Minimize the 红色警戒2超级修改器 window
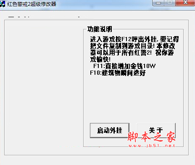The image size is (195, 165). point(158,3)
